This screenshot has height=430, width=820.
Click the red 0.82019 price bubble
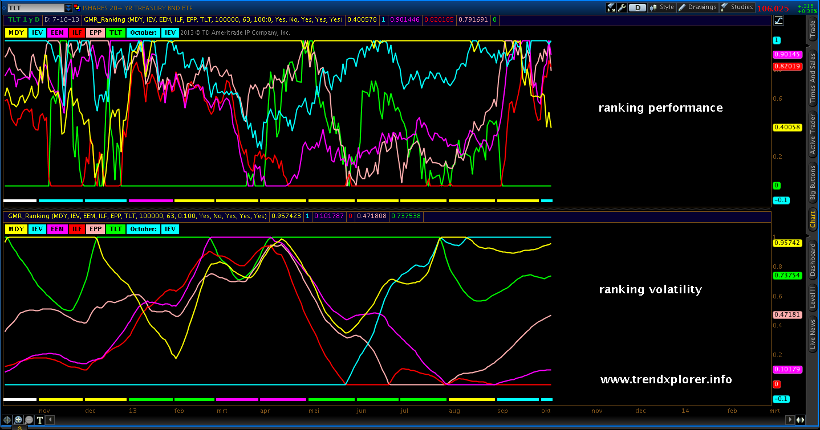click(787, 66)
